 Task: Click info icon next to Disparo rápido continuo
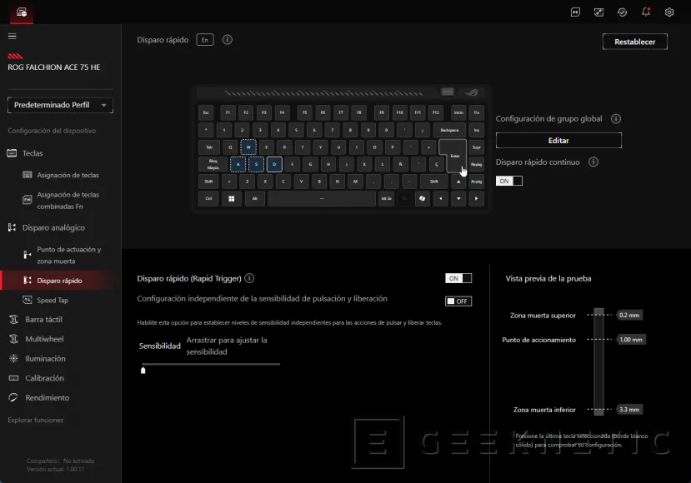coord(593,162)
